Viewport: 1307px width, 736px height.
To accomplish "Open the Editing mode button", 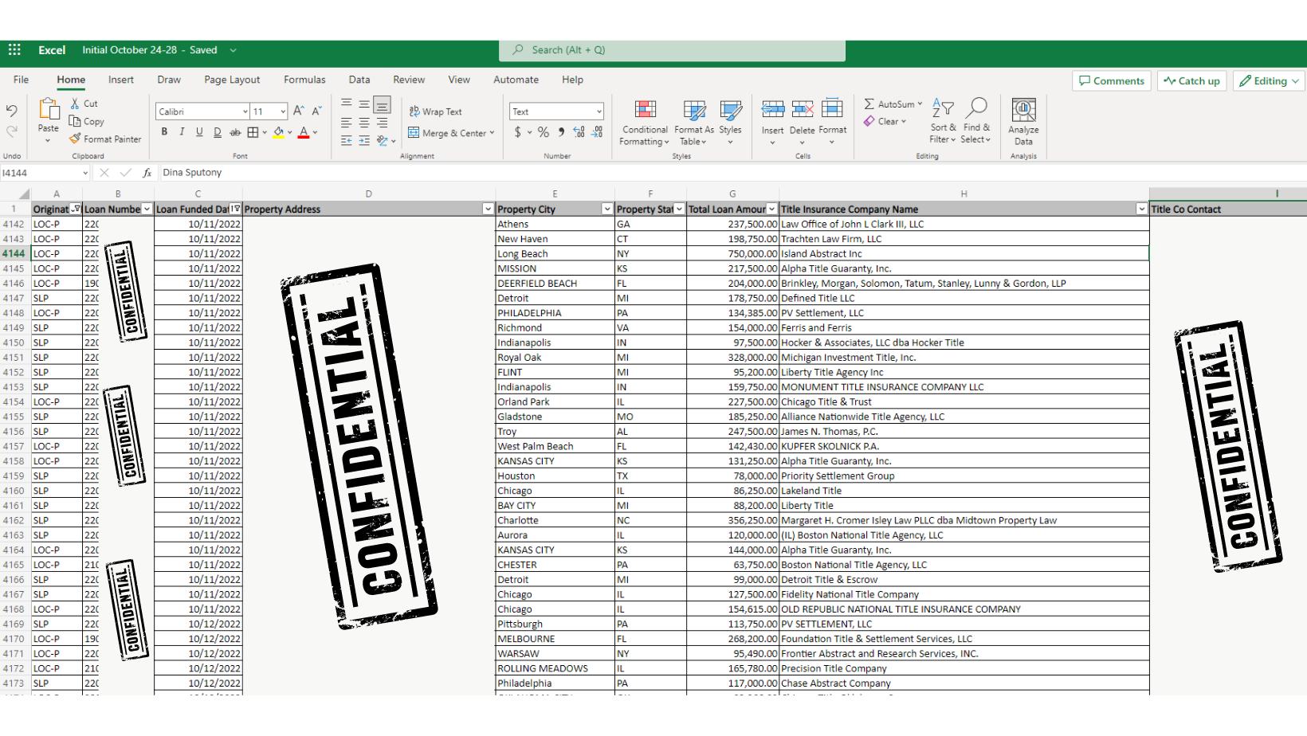I will coord(1270,81).
